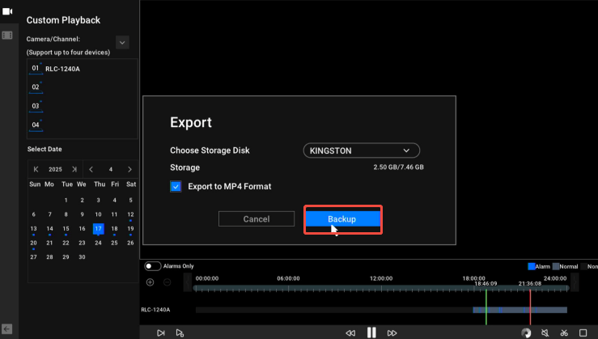The height and width of the screenshot is (339, 598).
Task: Zoom in the timeline with plus icon
Action: click(151, 282)
